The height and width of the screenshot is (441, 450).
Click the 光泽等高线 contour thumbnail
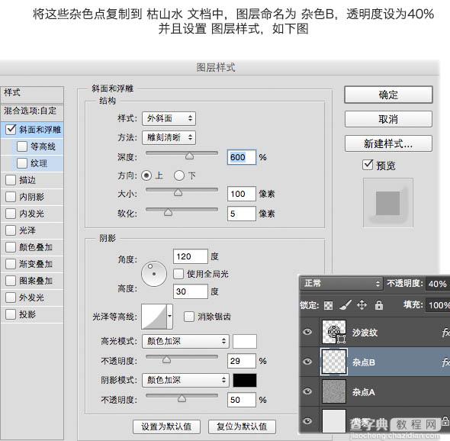click(x=154, y=317)
